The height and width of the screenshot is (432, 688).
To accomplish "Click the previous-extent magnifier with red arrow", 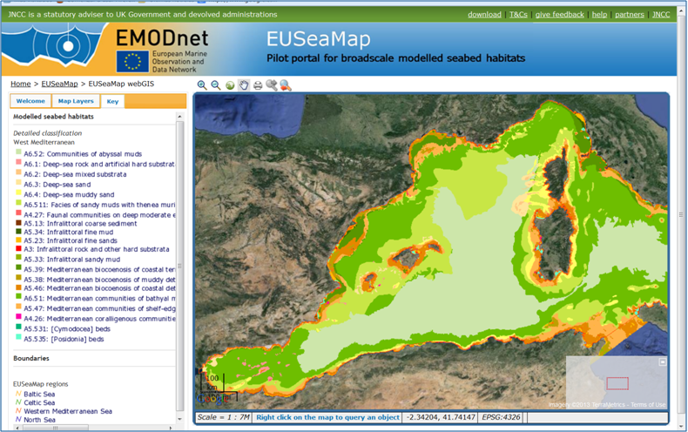I will click(x=286, y=85).
